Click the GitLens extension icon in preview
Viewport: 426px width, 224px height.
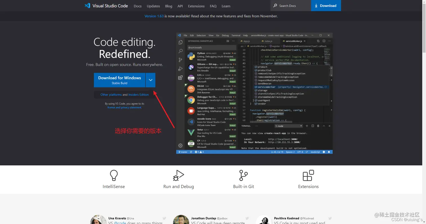tap(191, 67)
